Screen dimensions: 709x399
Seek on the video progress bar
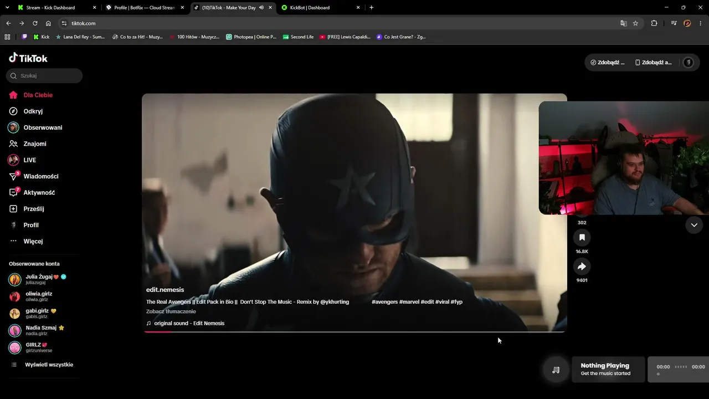tap(354, 331)
